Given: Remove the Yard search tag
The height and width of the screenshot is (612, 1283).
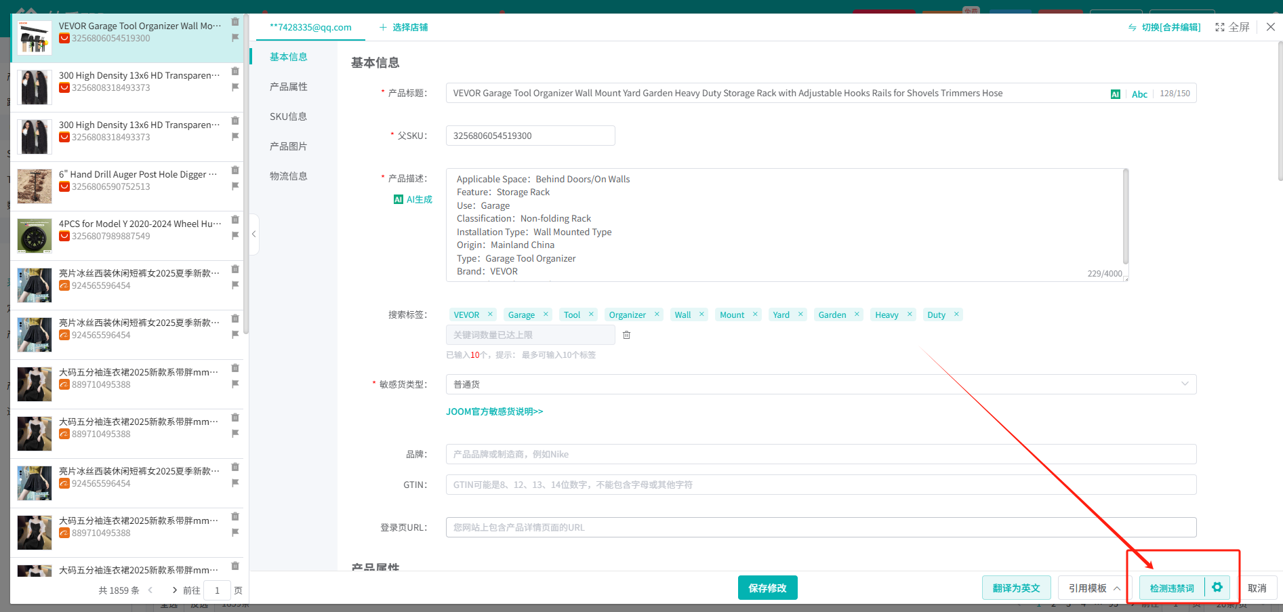Looking at the screenshot, I should (x=800, y=314).
